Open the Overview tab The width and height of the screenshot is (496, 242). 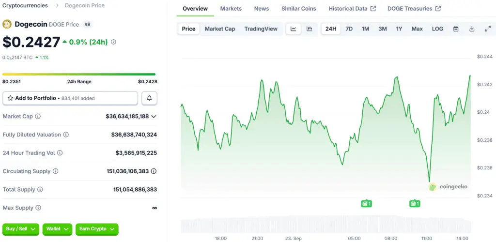(x=195, y=9)
